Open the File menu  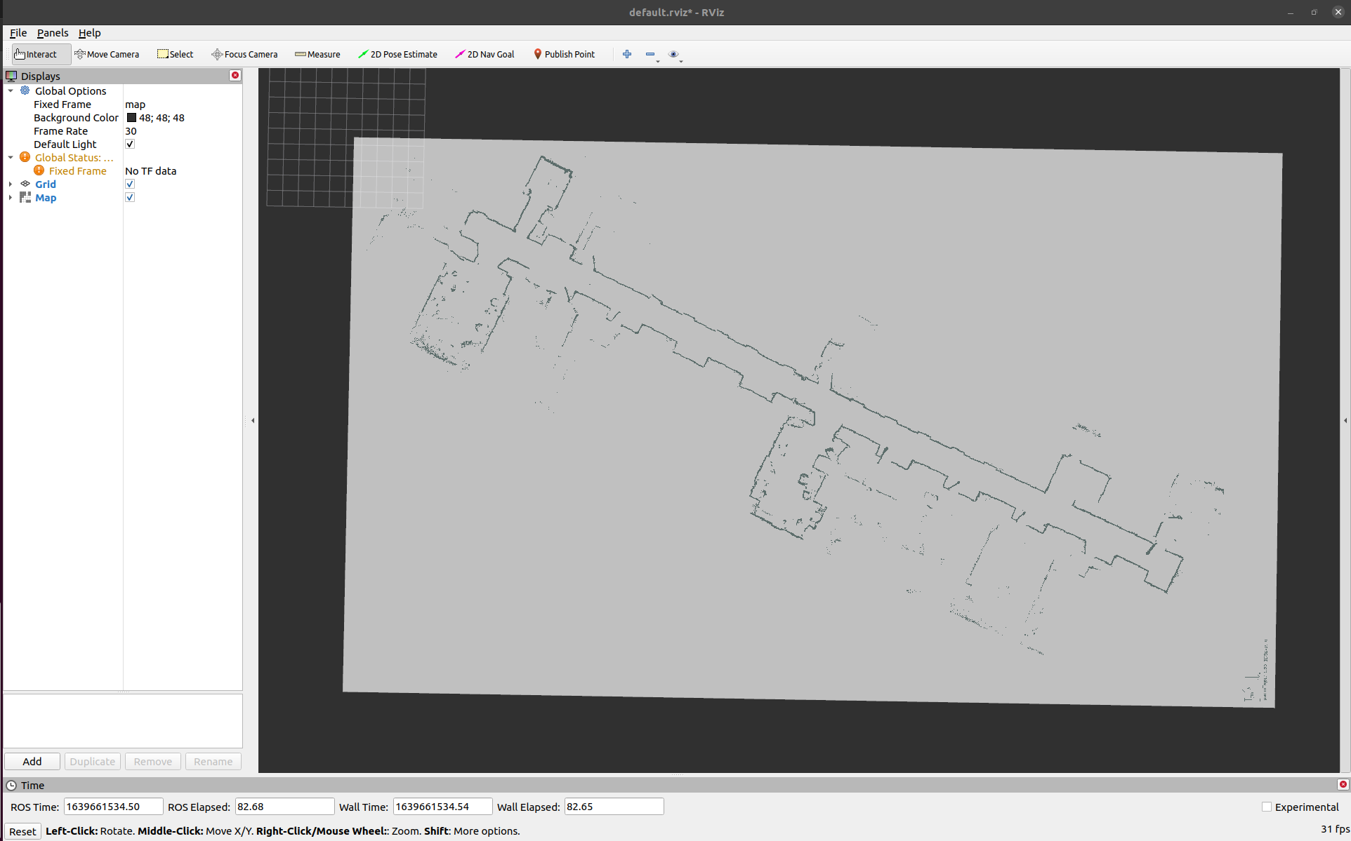click(18, 33)
